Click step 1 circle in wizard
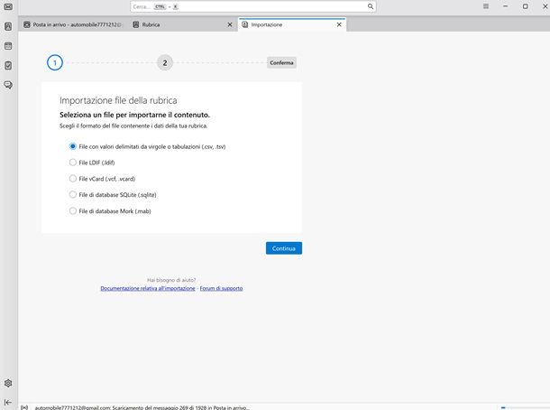Image resolution: width=550 pixels, height=410 pixels. [55, 62]
